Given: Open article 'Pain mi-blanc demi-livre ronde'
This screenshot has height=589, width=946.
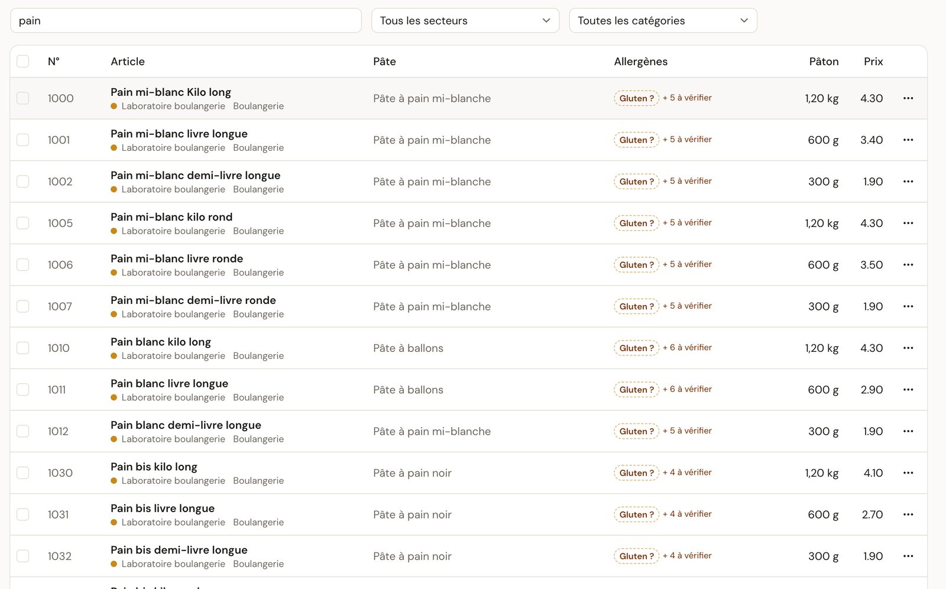Looking at the screenshot, I should [x=193, y=300].
